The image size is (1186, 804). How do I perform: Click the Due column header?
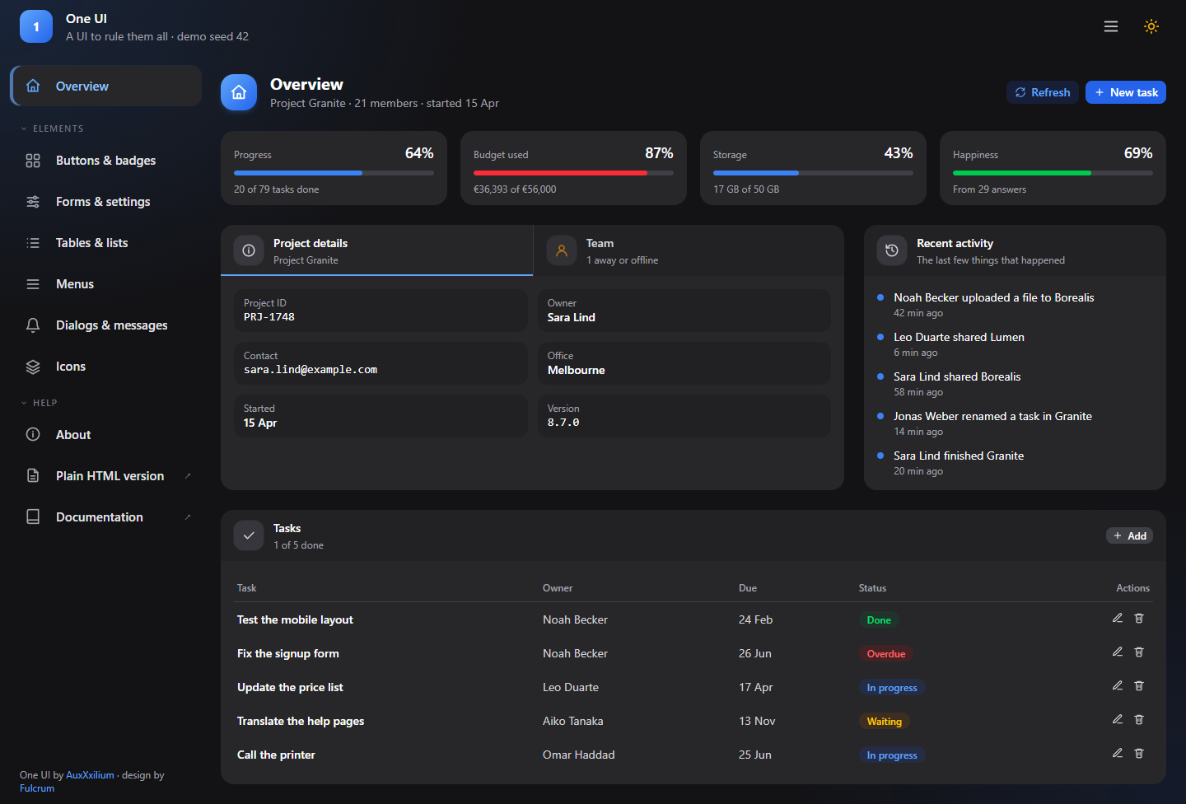pos(748,588)
